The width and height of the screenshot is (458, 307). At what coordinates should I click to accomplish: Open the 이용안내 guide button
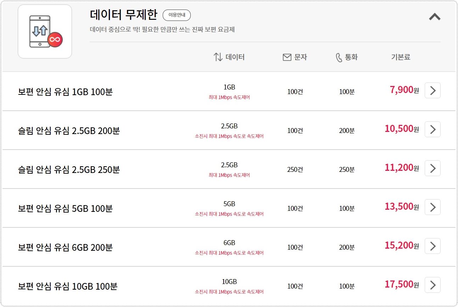point(177,15)
